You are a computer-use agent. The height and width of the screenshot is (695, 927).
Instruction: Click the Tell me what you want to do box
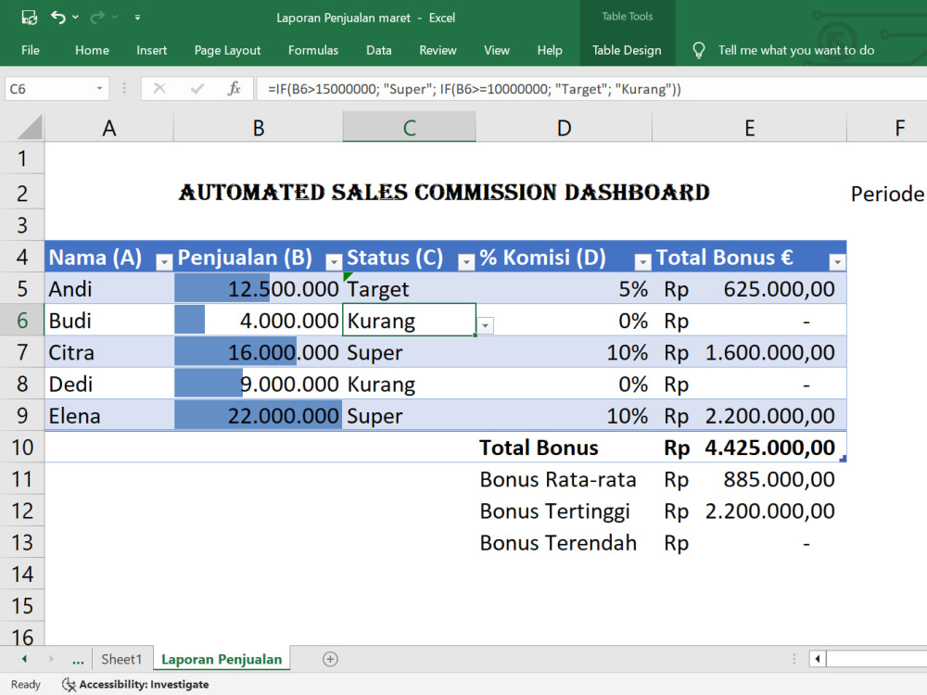[795, 50]
